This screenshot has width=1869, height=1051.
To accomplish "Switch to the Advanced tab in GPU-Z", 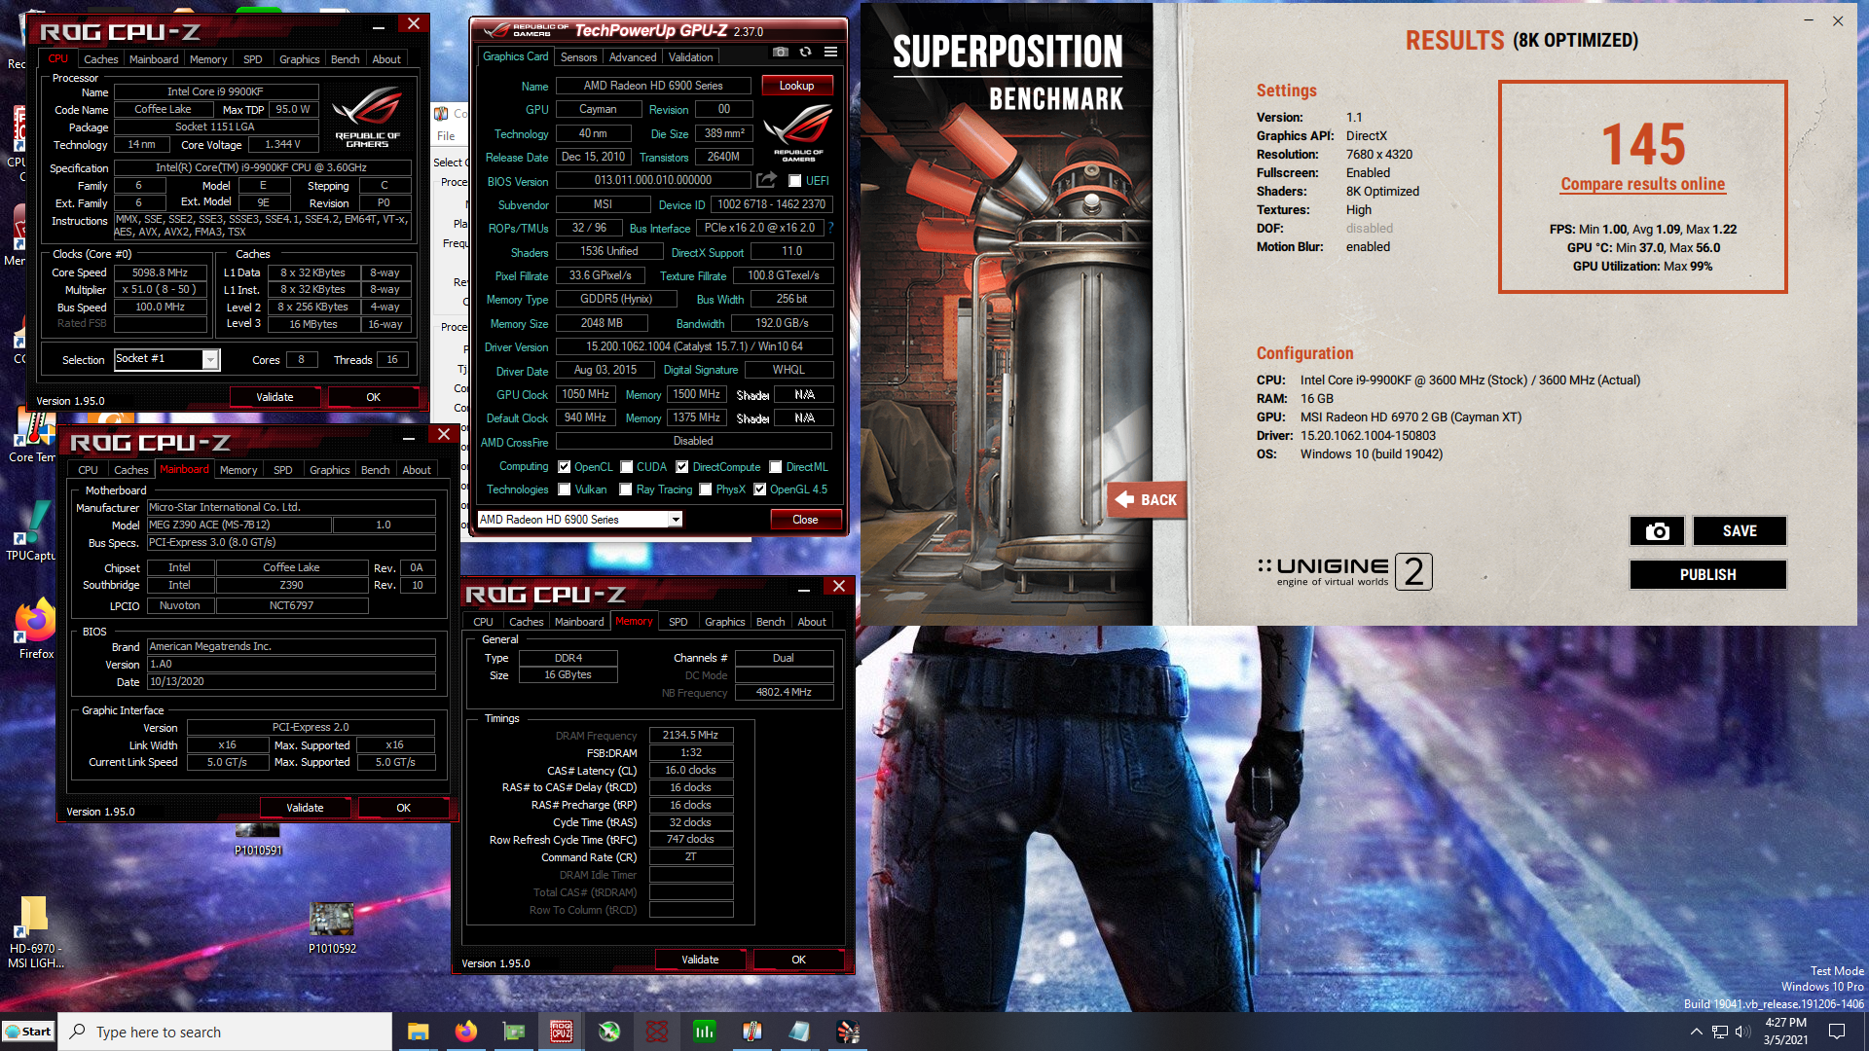I will pyautogui.click(x=633, y=57).
